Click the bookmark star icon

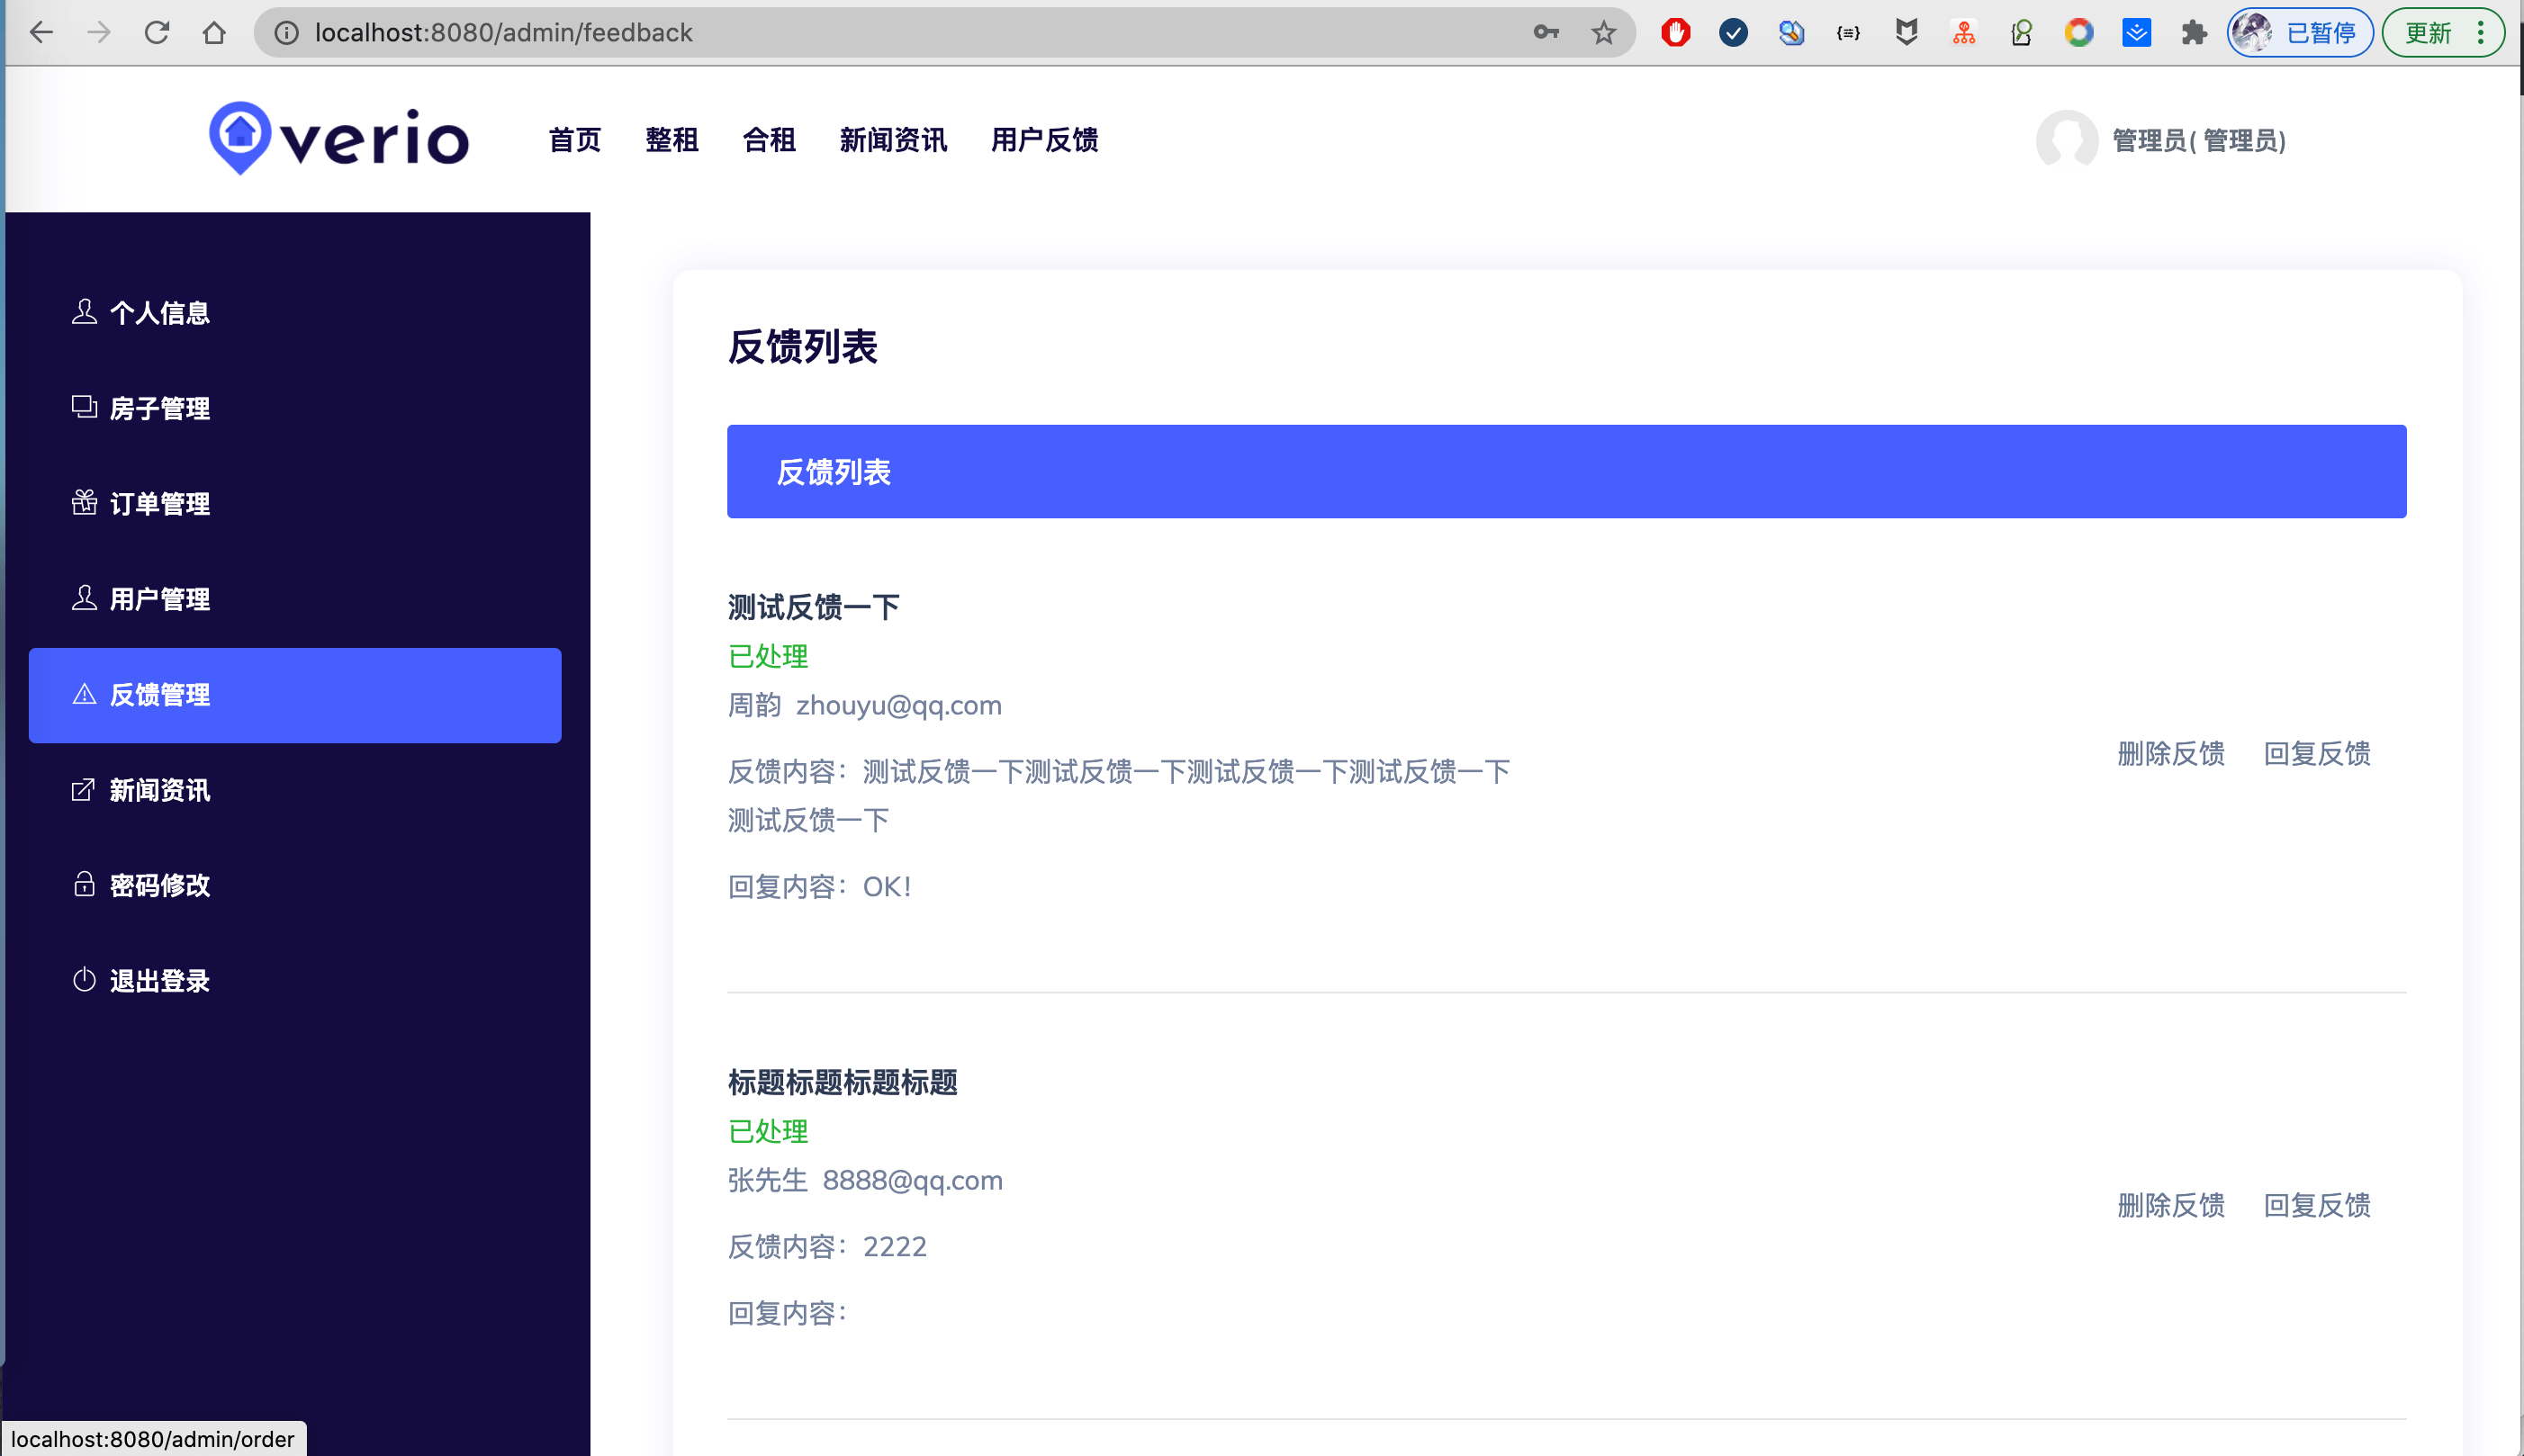coord(1603,33)
